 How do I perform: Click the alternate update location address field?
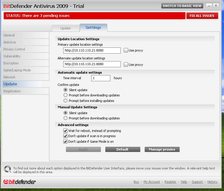click(x=92, y=64)
